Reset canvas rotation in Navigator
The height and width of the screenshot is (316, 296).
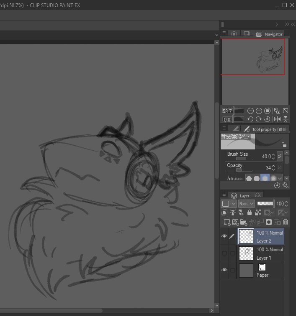pos(267,119)
